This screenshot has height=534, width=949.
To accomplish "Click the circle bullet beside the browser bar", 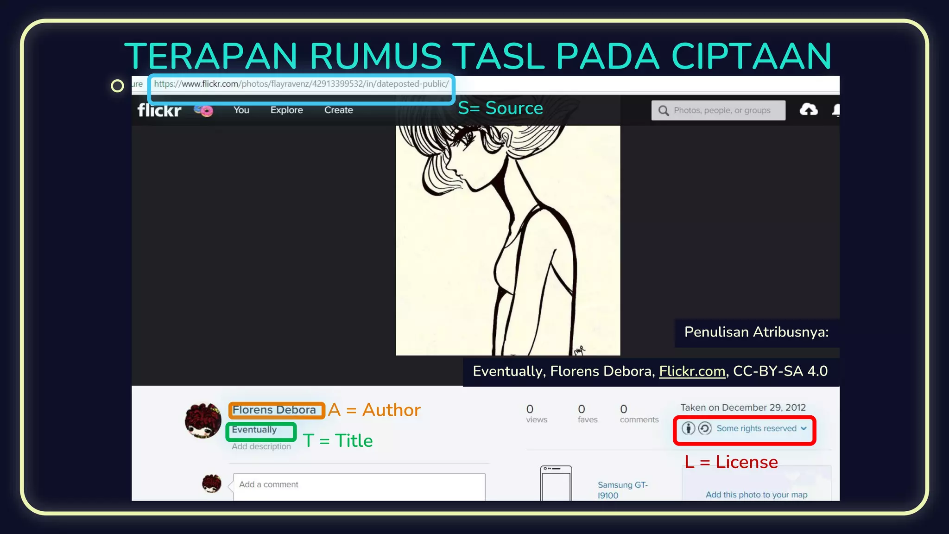I will (117, 86).
